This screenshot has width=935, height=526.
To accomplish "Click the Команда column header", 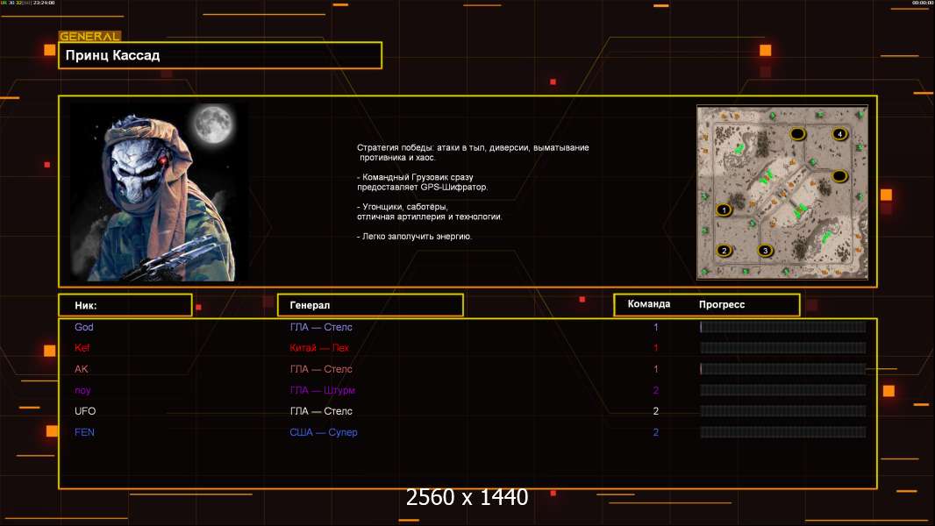I will [x=649, y=304].
